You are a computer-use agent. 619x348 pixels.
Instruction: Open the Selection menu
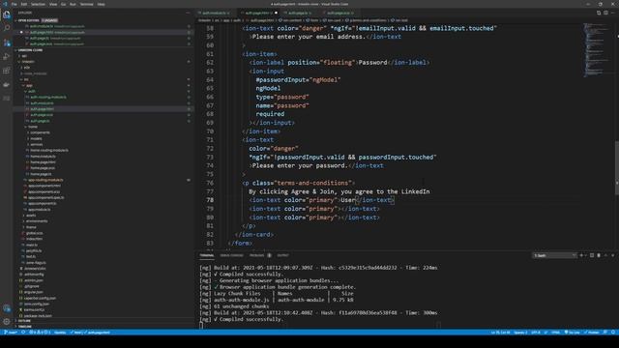point(38,4)
